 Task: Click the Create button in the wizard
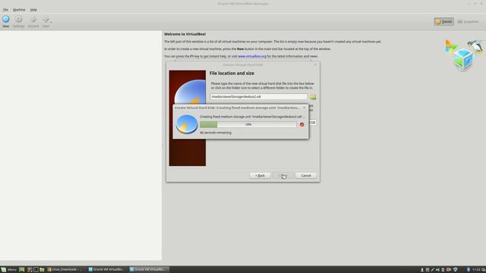(282, 175)
